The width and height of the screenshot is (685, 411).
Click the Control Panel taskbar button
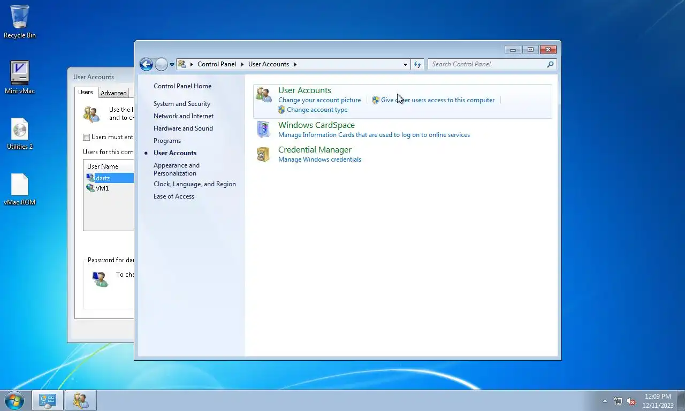coord(47,400)
